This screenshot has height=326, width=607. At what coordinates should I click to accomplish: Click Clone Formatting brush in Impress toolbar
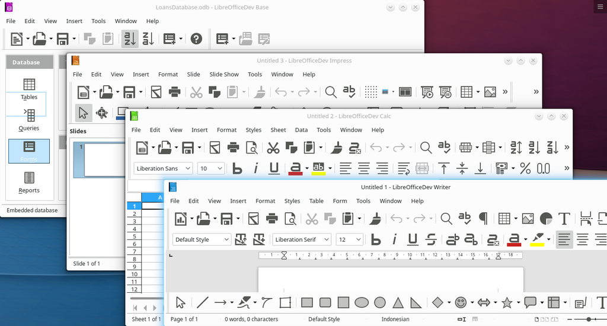click(x=260, y=92)
